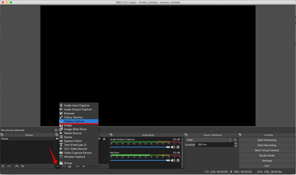Open the Fade transition properties gear
Viewport: 296px width, 175px height.
pos(235,140)
